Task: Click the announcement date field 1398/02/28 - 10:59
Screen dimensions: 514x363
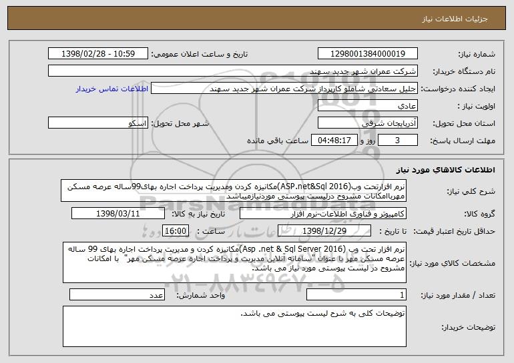Action: [98, 54]
